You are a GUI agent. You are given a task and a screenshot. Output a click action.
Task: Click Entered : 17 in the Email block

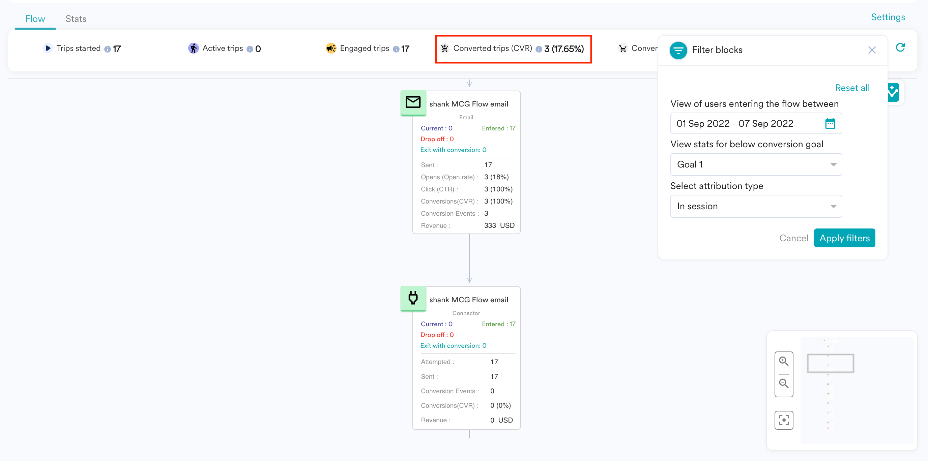coord(499,128)
